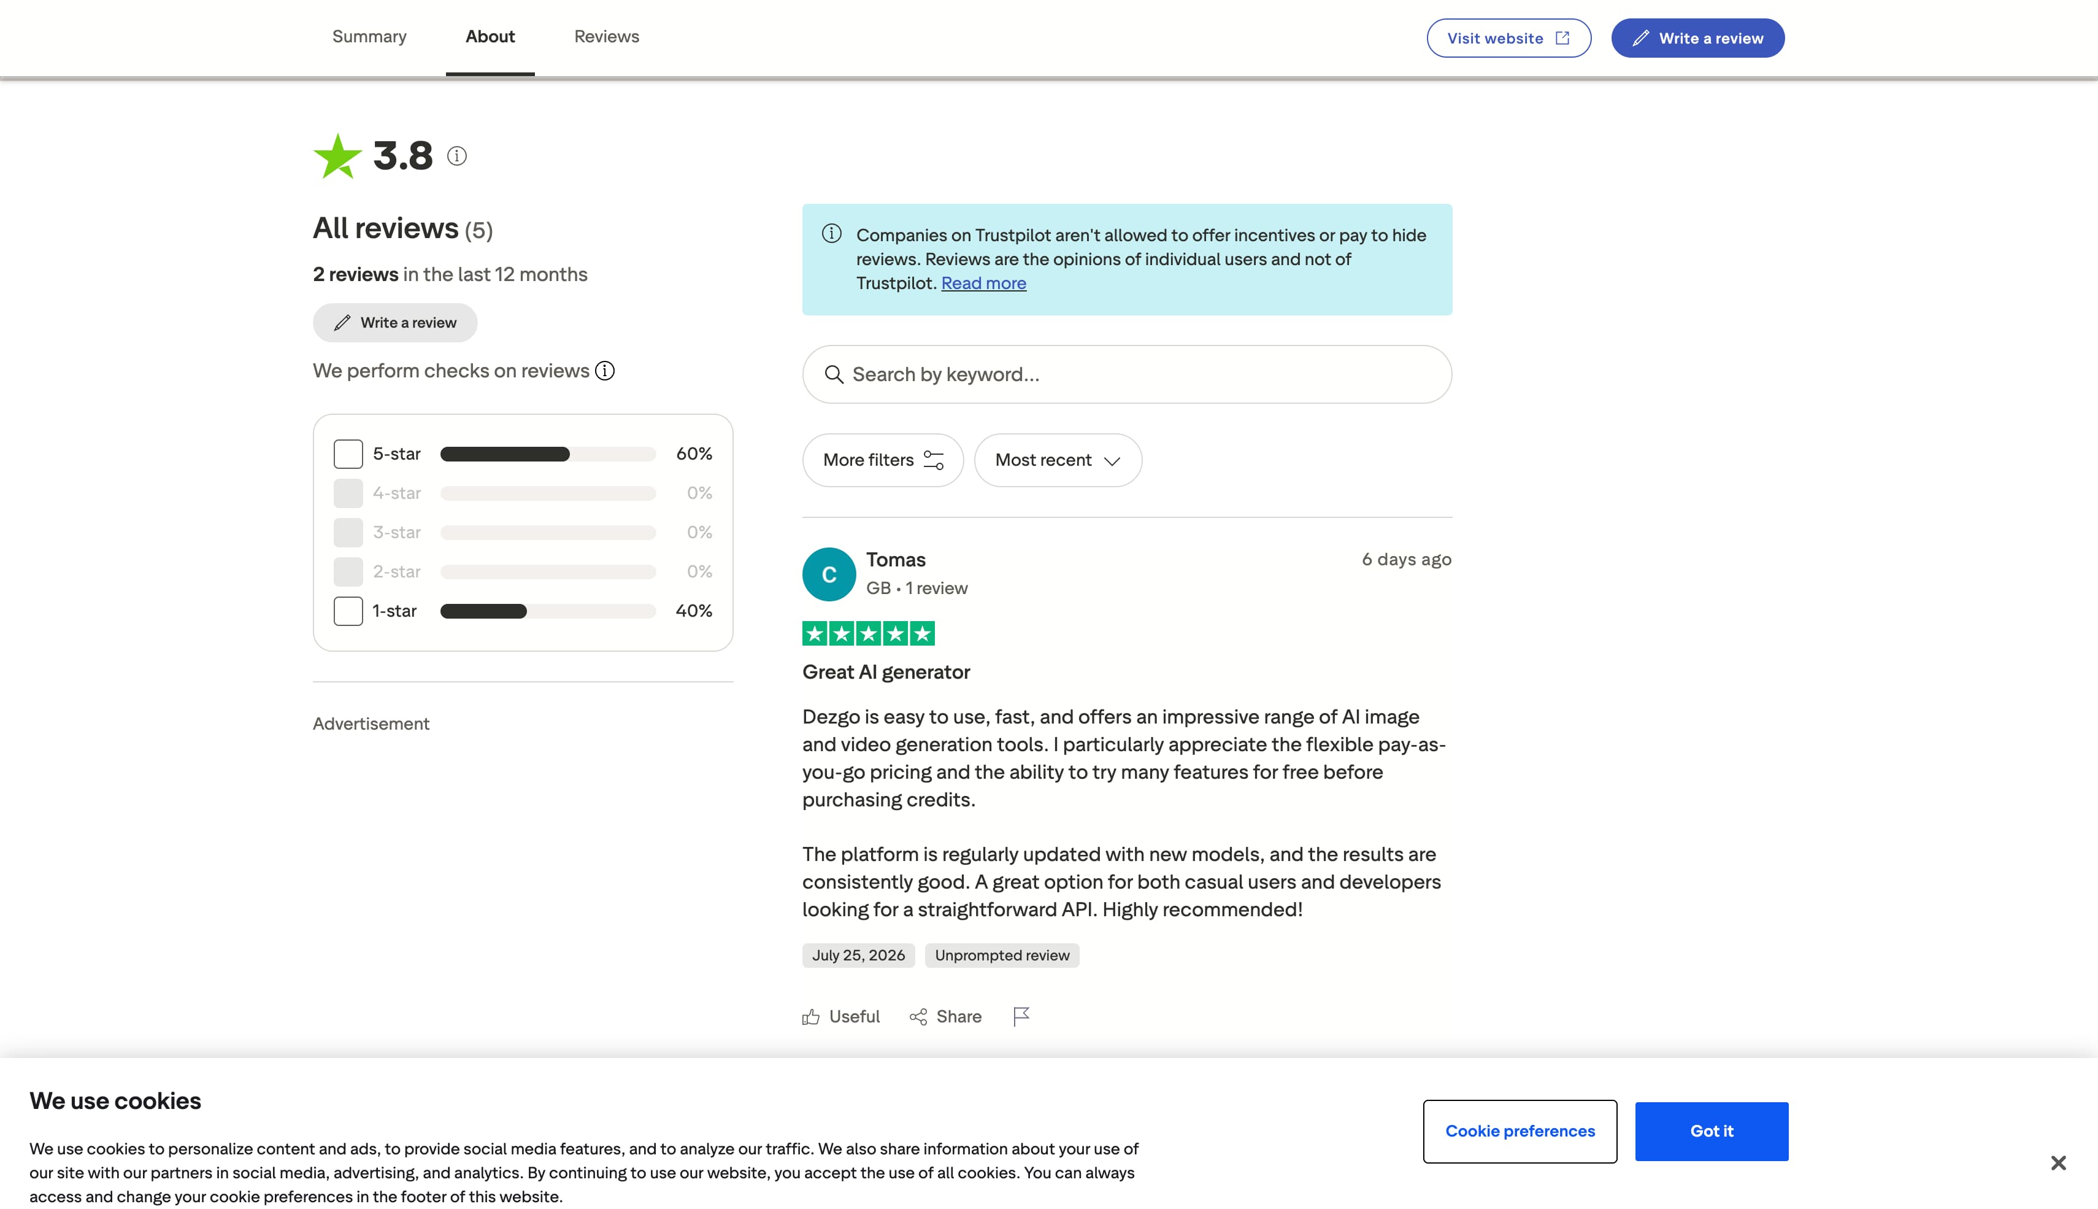The height and width of the screenshot is (1209, 2098).
Task: Click the 1-star 40% progress bar
Action: click(x=548, y=611)
